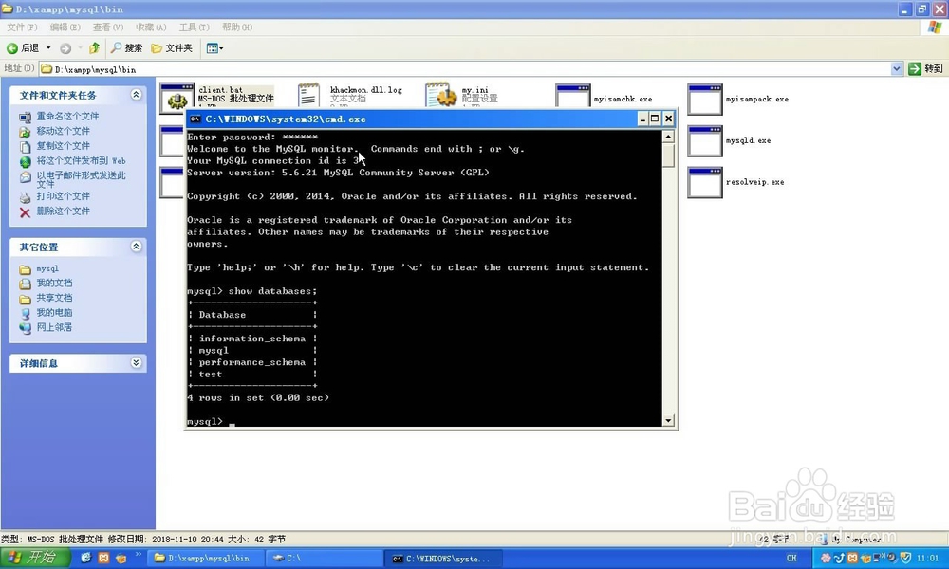Viewport: 949px width, 569px height.
Task: Click the Windows flag logo in menu bar
Action: (x=935, y=28)
